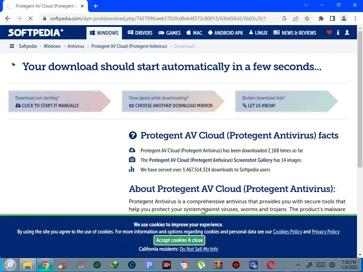Click to start it manually
Screen dimensions: 363x272
click(x=60, y=101)
